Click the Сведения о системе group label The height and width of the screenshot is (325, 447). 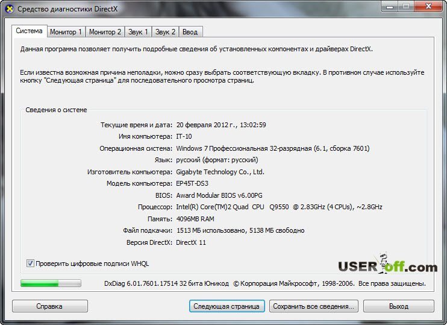56,110
